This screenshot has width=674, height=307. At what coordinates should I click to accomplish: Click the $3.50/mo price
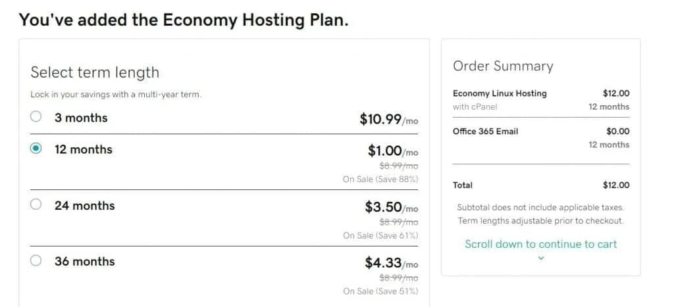click(391, 207)
